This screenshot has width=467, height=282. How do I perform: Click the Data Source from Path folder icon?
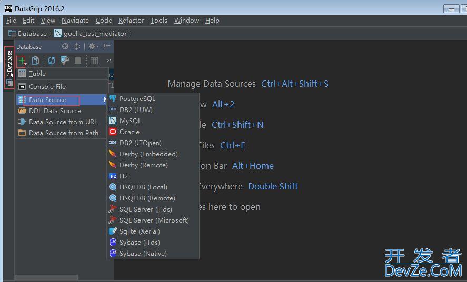pos(22,133)
